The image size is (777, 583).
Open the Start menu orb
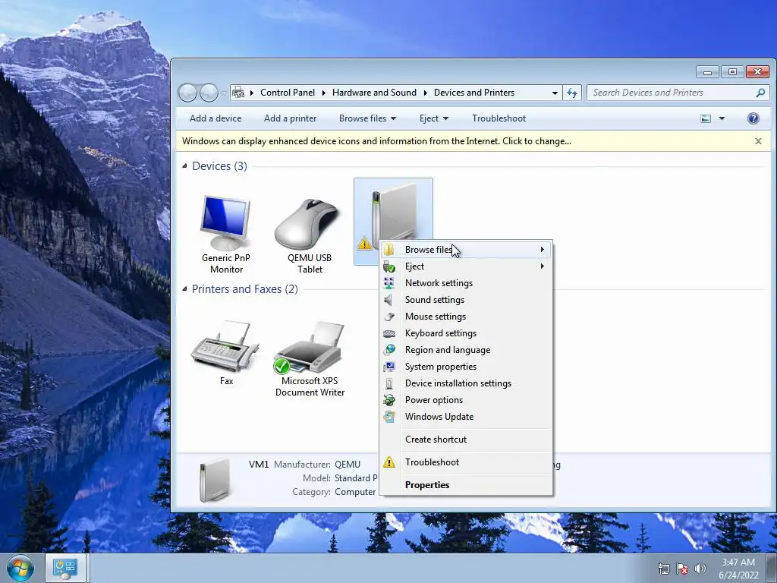[x=20, y=568]
